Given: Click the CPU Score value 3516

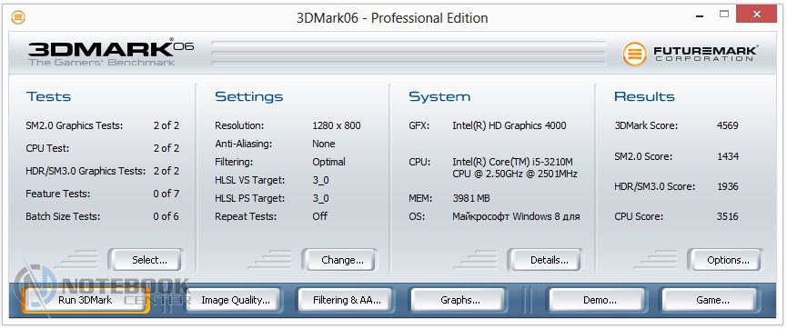Looking at the screenshot, I should point(727,216).
